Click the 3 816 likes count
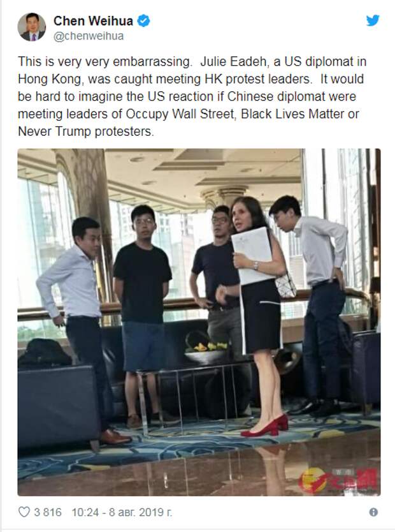The width and height of the screenshot is (395, 532). coord(48,512)
